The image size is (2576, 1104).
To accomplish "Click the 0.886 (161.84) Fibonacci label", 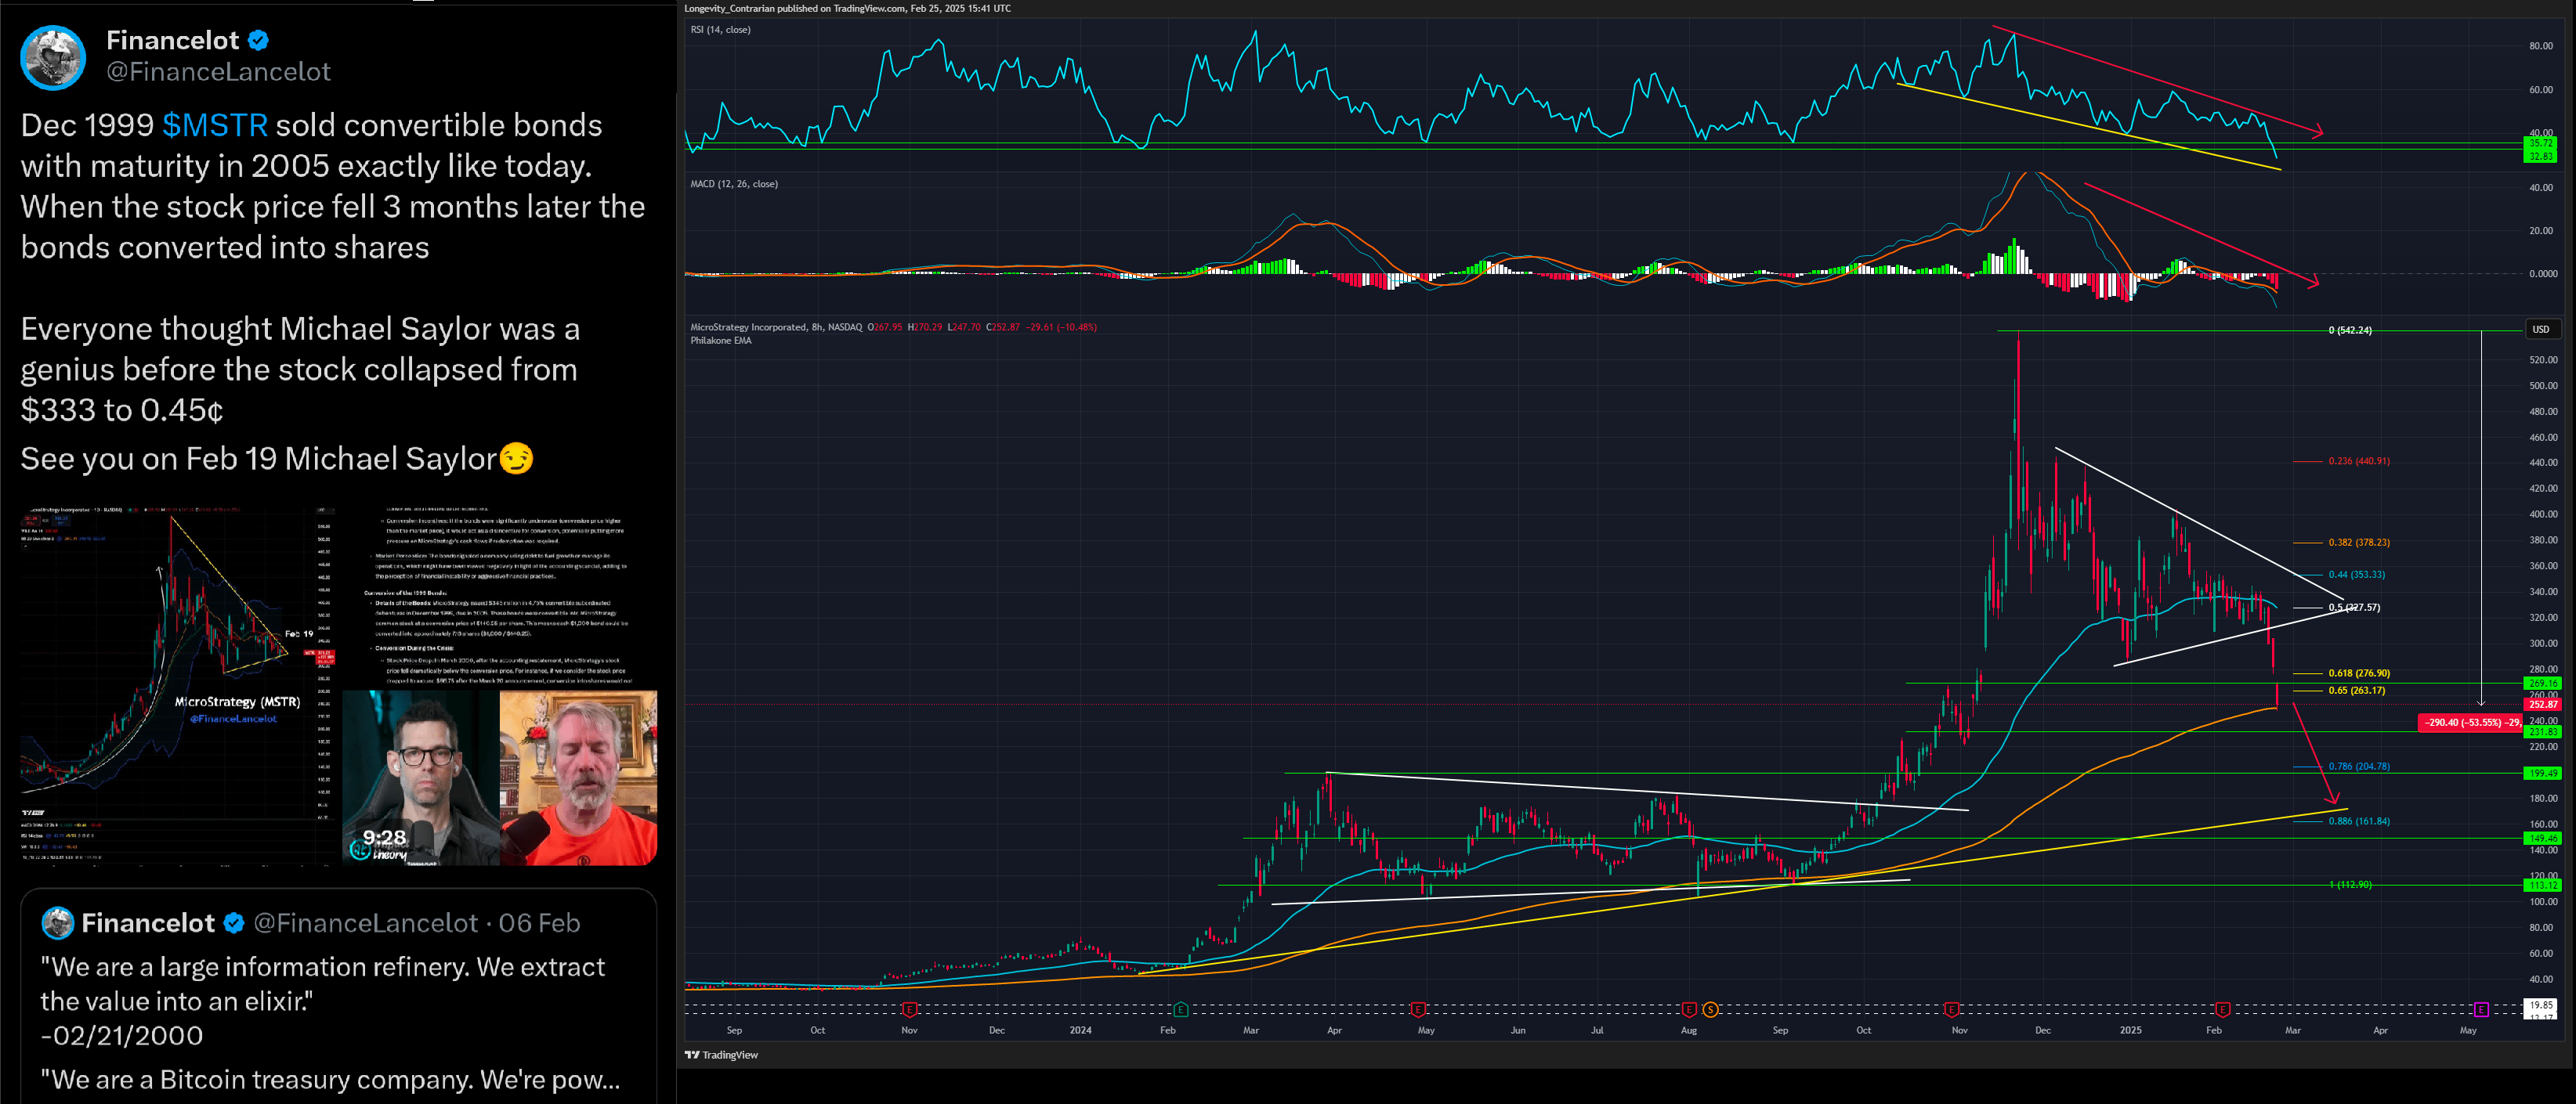I will coord(2359,821).
